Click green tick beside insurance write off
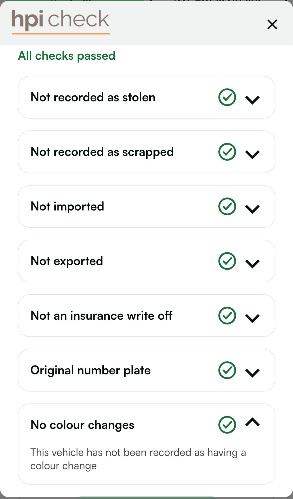This screenshot has height=499, width=293. point(227,316)
